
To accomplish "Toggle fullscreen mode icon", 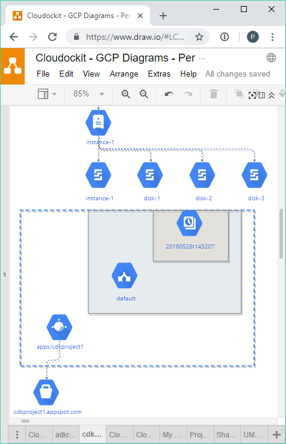I will (x=252, y=95).
